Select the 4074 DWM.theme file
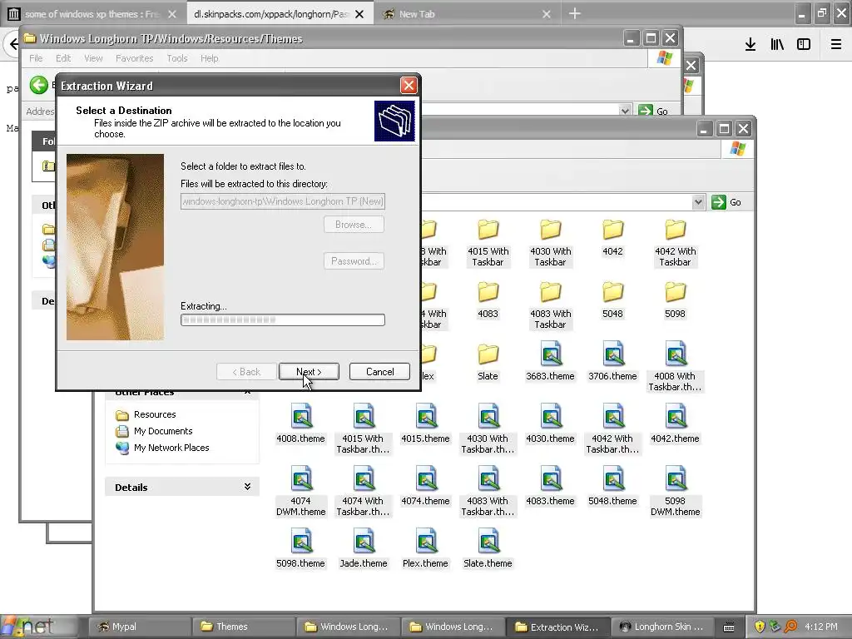 click(300, 492)
